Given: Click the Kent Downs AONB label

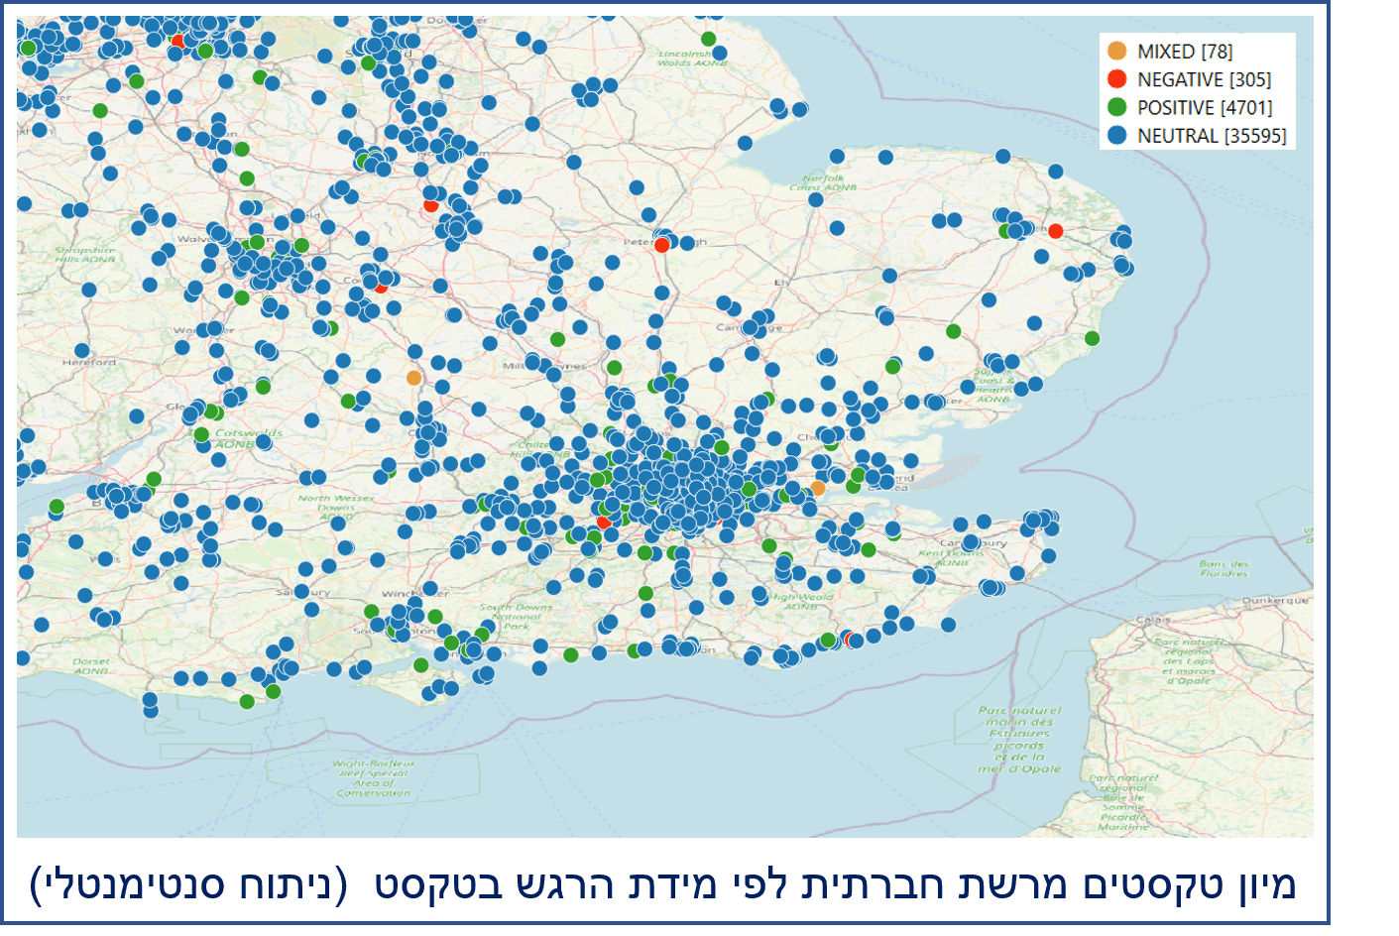Looking at the screenshot, I should point(951,557).
